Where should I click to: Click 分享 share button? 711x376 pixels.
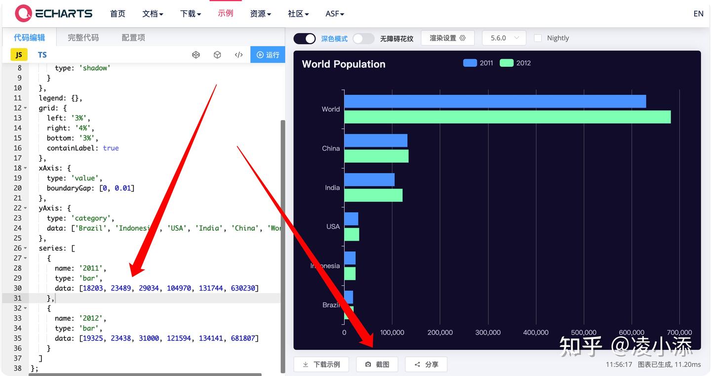click(x=426, y=364)
